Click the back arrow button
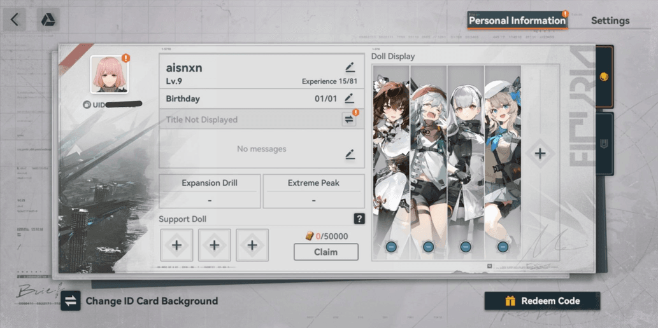This screenshot has width=658, height=328. pos(14,20)
